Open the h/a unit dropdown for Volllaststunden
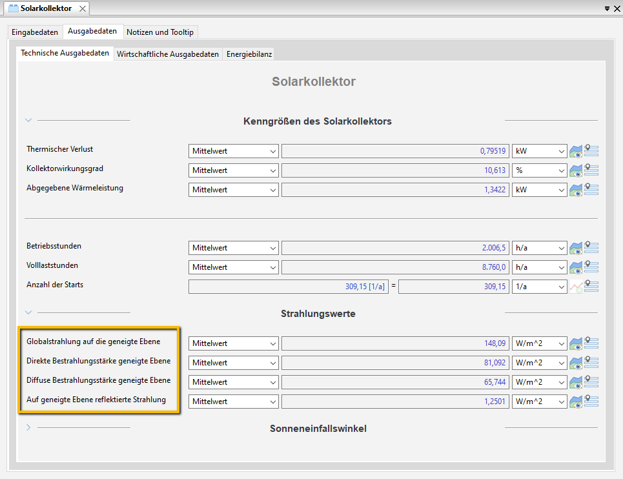 tap(540, 267)
